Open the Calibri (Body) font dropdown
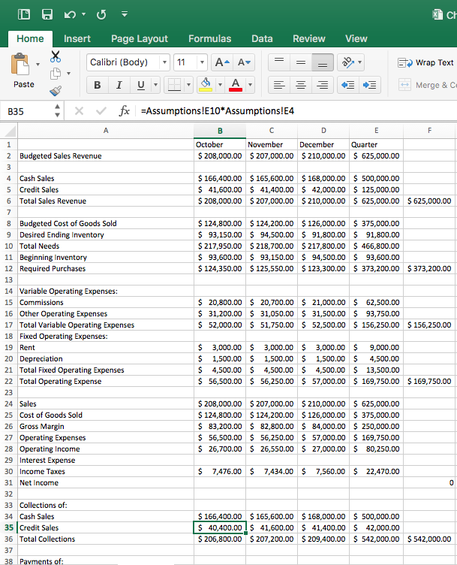The height and width of the screenshot is (565, 457). 164,62
